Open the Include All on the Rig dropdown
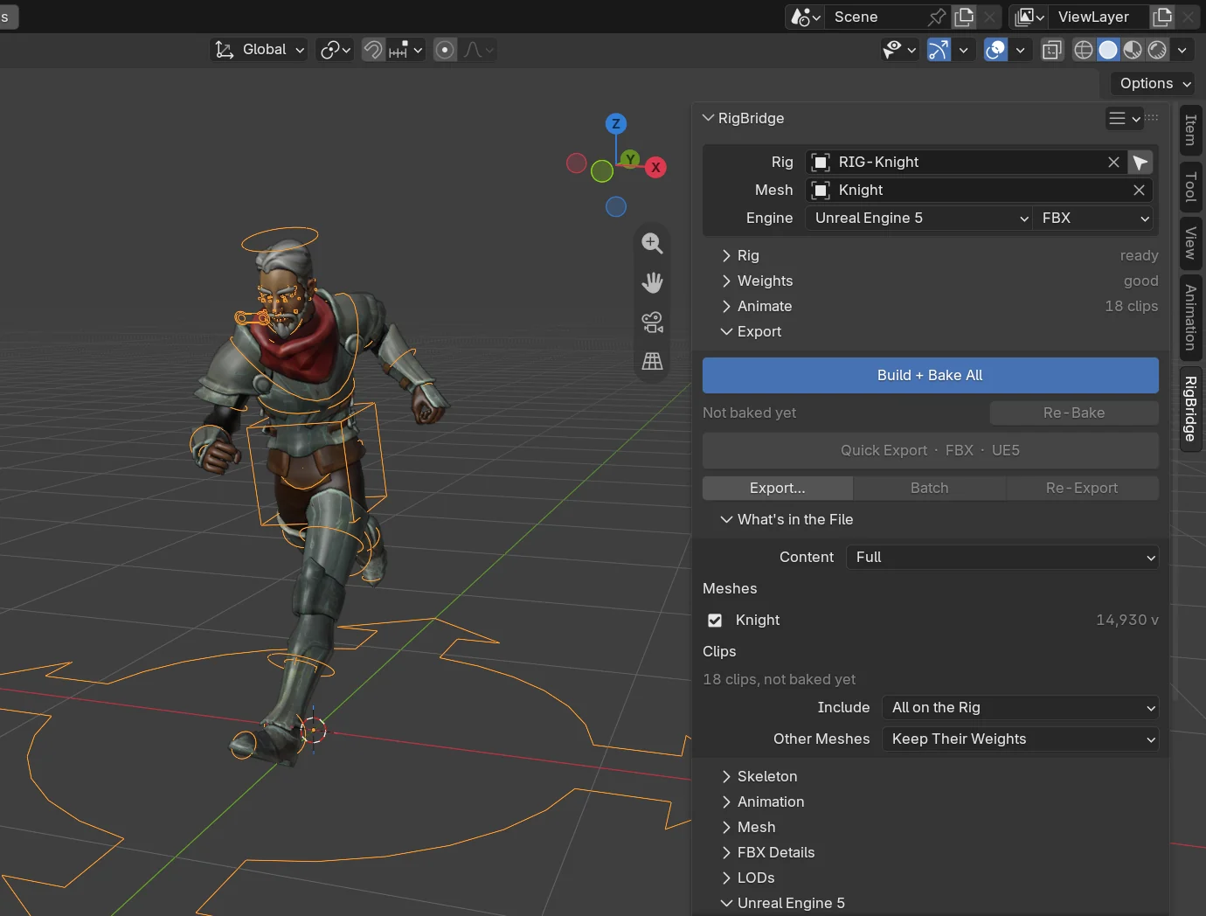Viewport: 1206px width, 916px height. tap(1021, 708)
